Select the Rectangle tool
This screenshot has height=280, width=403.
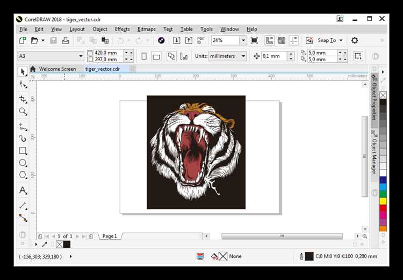coord(23,151)
